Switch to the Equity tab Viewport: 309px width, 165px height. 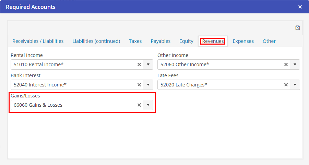[186, 41]
